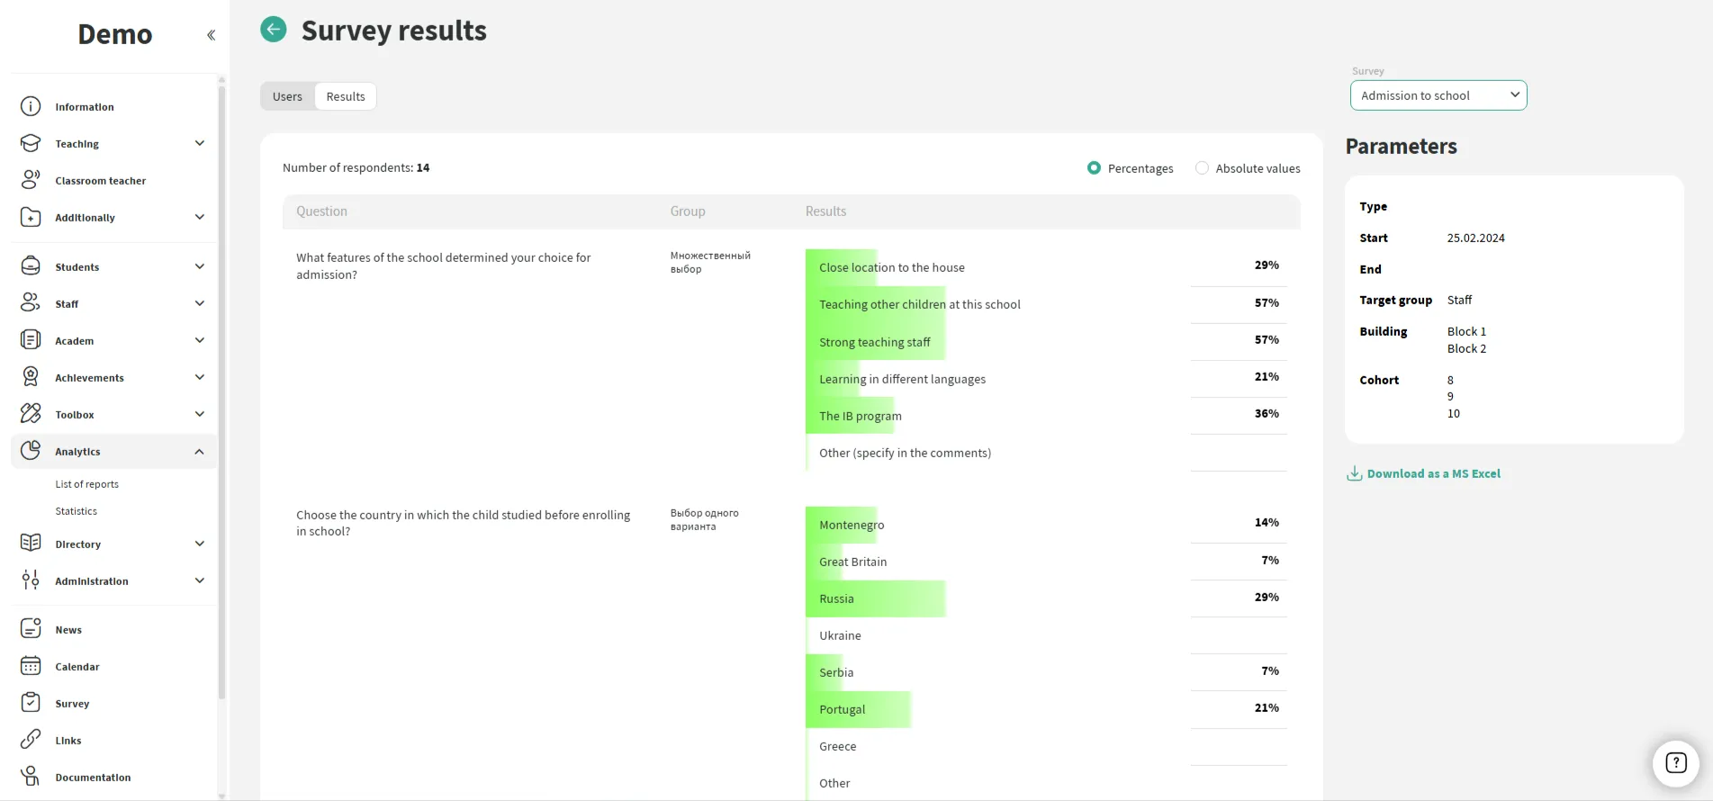This screenshot has width=1713, height=801.
Task: Open the help question mark widget
Action: tap(1675, 763)
